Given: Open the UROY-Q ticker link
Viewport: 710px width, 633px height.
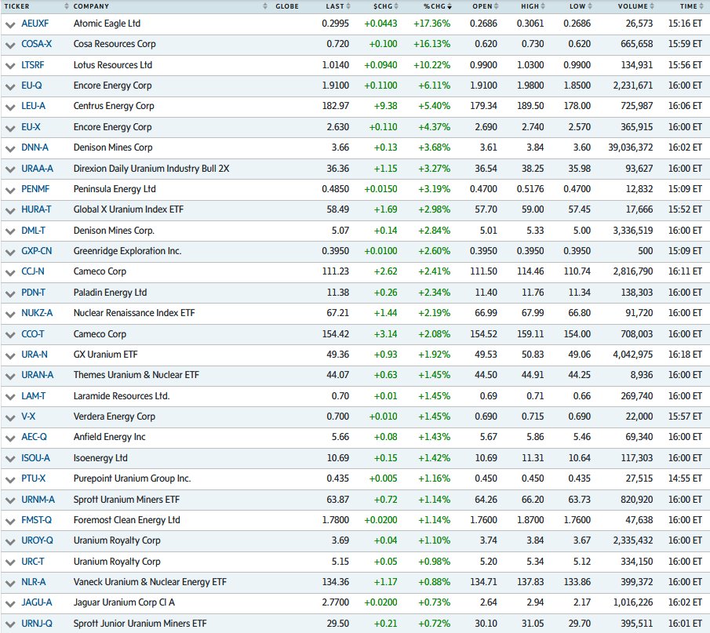Looking at the screenshot, I should point(37,540).
